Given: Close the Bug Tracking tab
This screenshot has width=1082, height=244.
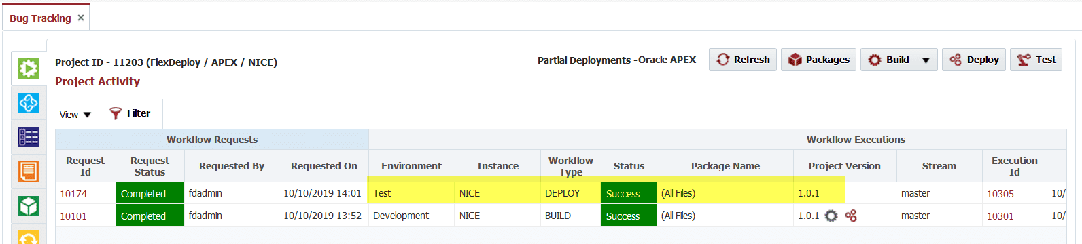Looking at the screenshot, I should click(81, 18).
